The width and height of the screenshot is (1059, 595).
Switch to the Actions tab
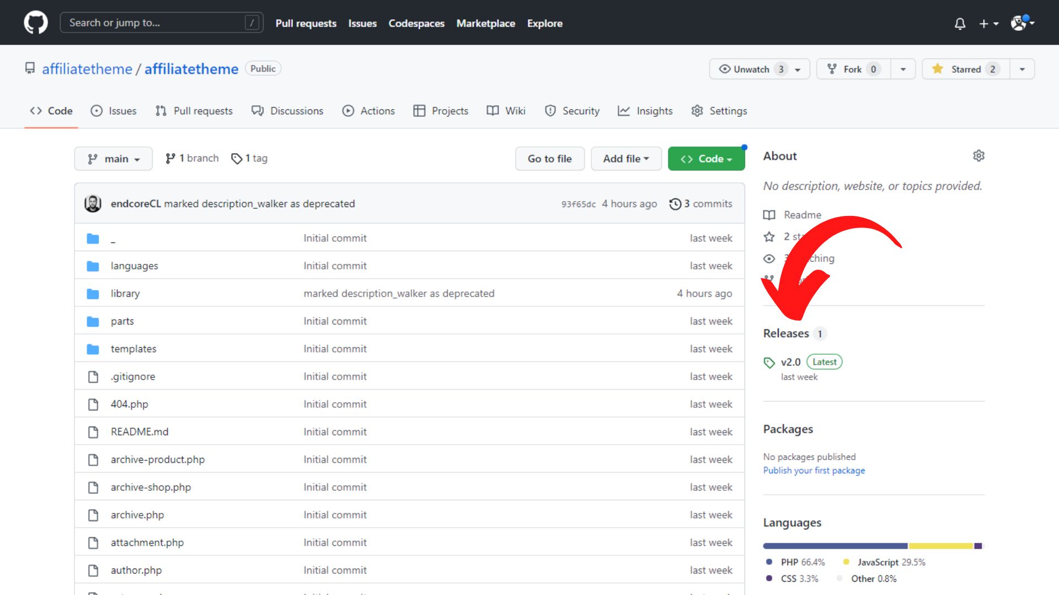(368, 111)
